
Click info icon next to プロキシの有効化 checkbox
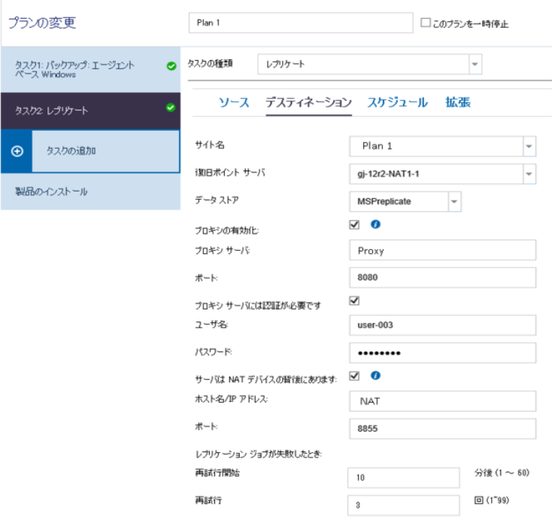375,225
